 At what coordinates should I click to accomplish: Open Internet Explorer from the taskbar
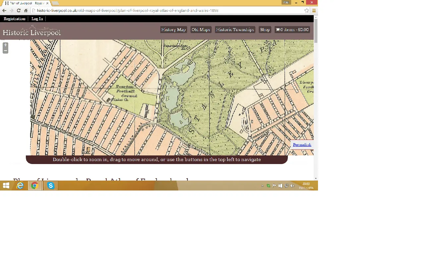click(x=20, y=186)
